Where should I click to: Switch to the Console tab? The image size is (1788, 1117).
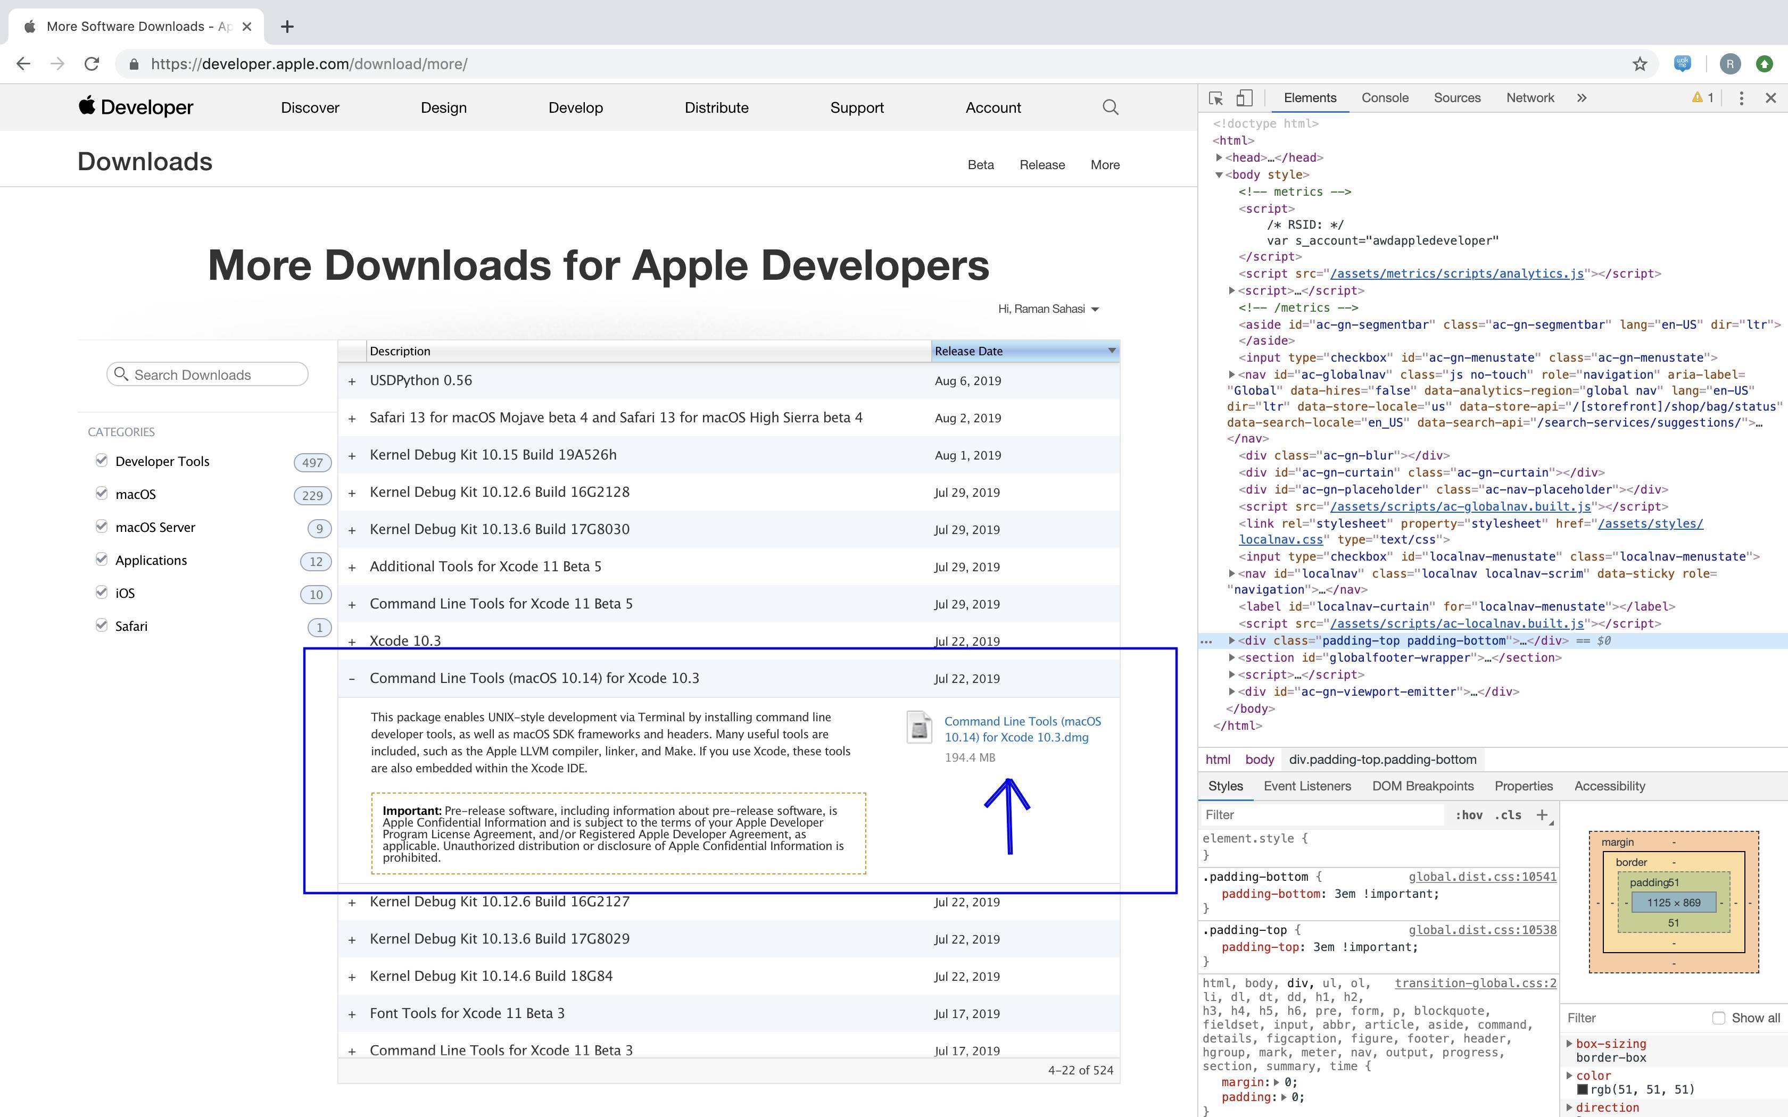pos(1385,98)
